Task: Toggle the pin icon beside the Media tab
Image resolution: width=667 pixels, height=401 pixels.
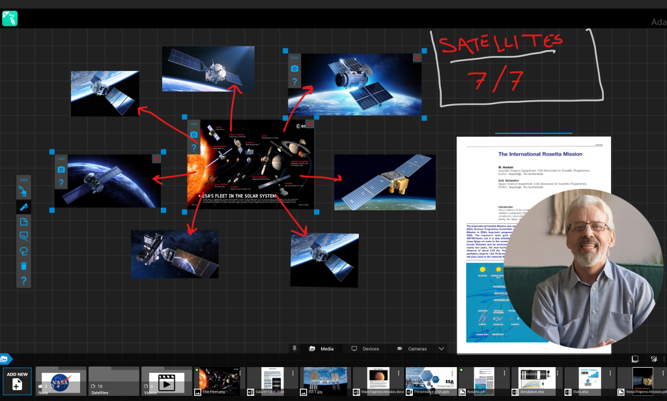Action: [x=294, y=348]
